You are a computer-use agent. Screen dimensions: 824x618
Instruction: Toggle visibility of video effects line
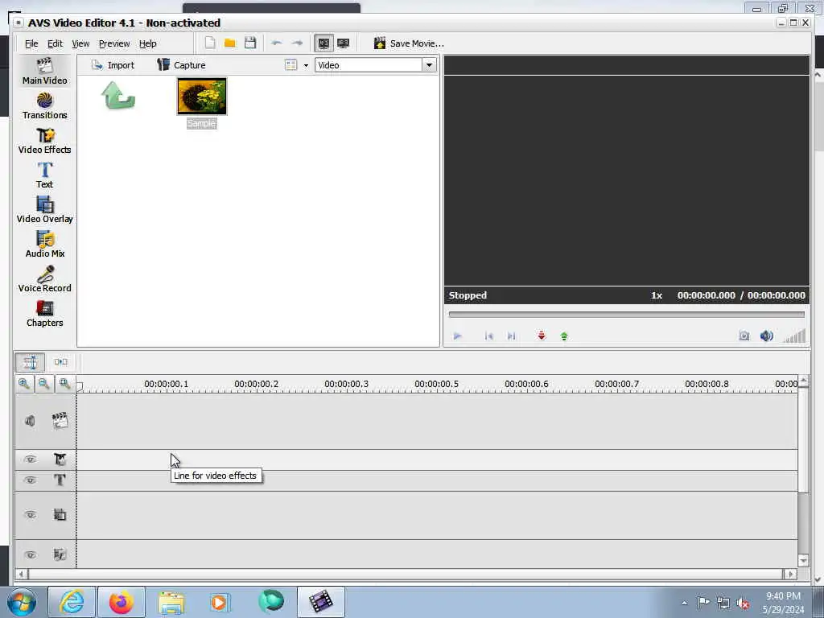tap(31, 459)
